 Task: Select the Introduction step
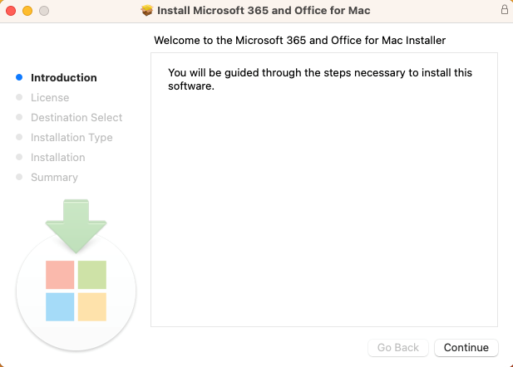pos(64,78)
